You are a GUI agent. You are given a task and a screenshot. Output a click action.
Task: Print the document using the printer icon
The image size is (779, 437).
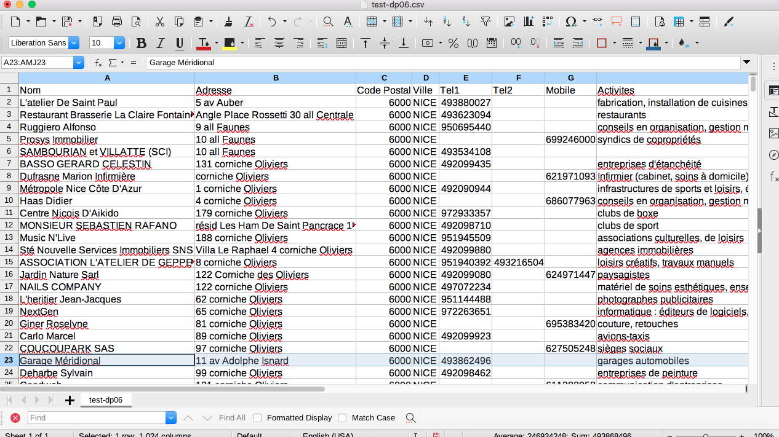coord(117,22)
